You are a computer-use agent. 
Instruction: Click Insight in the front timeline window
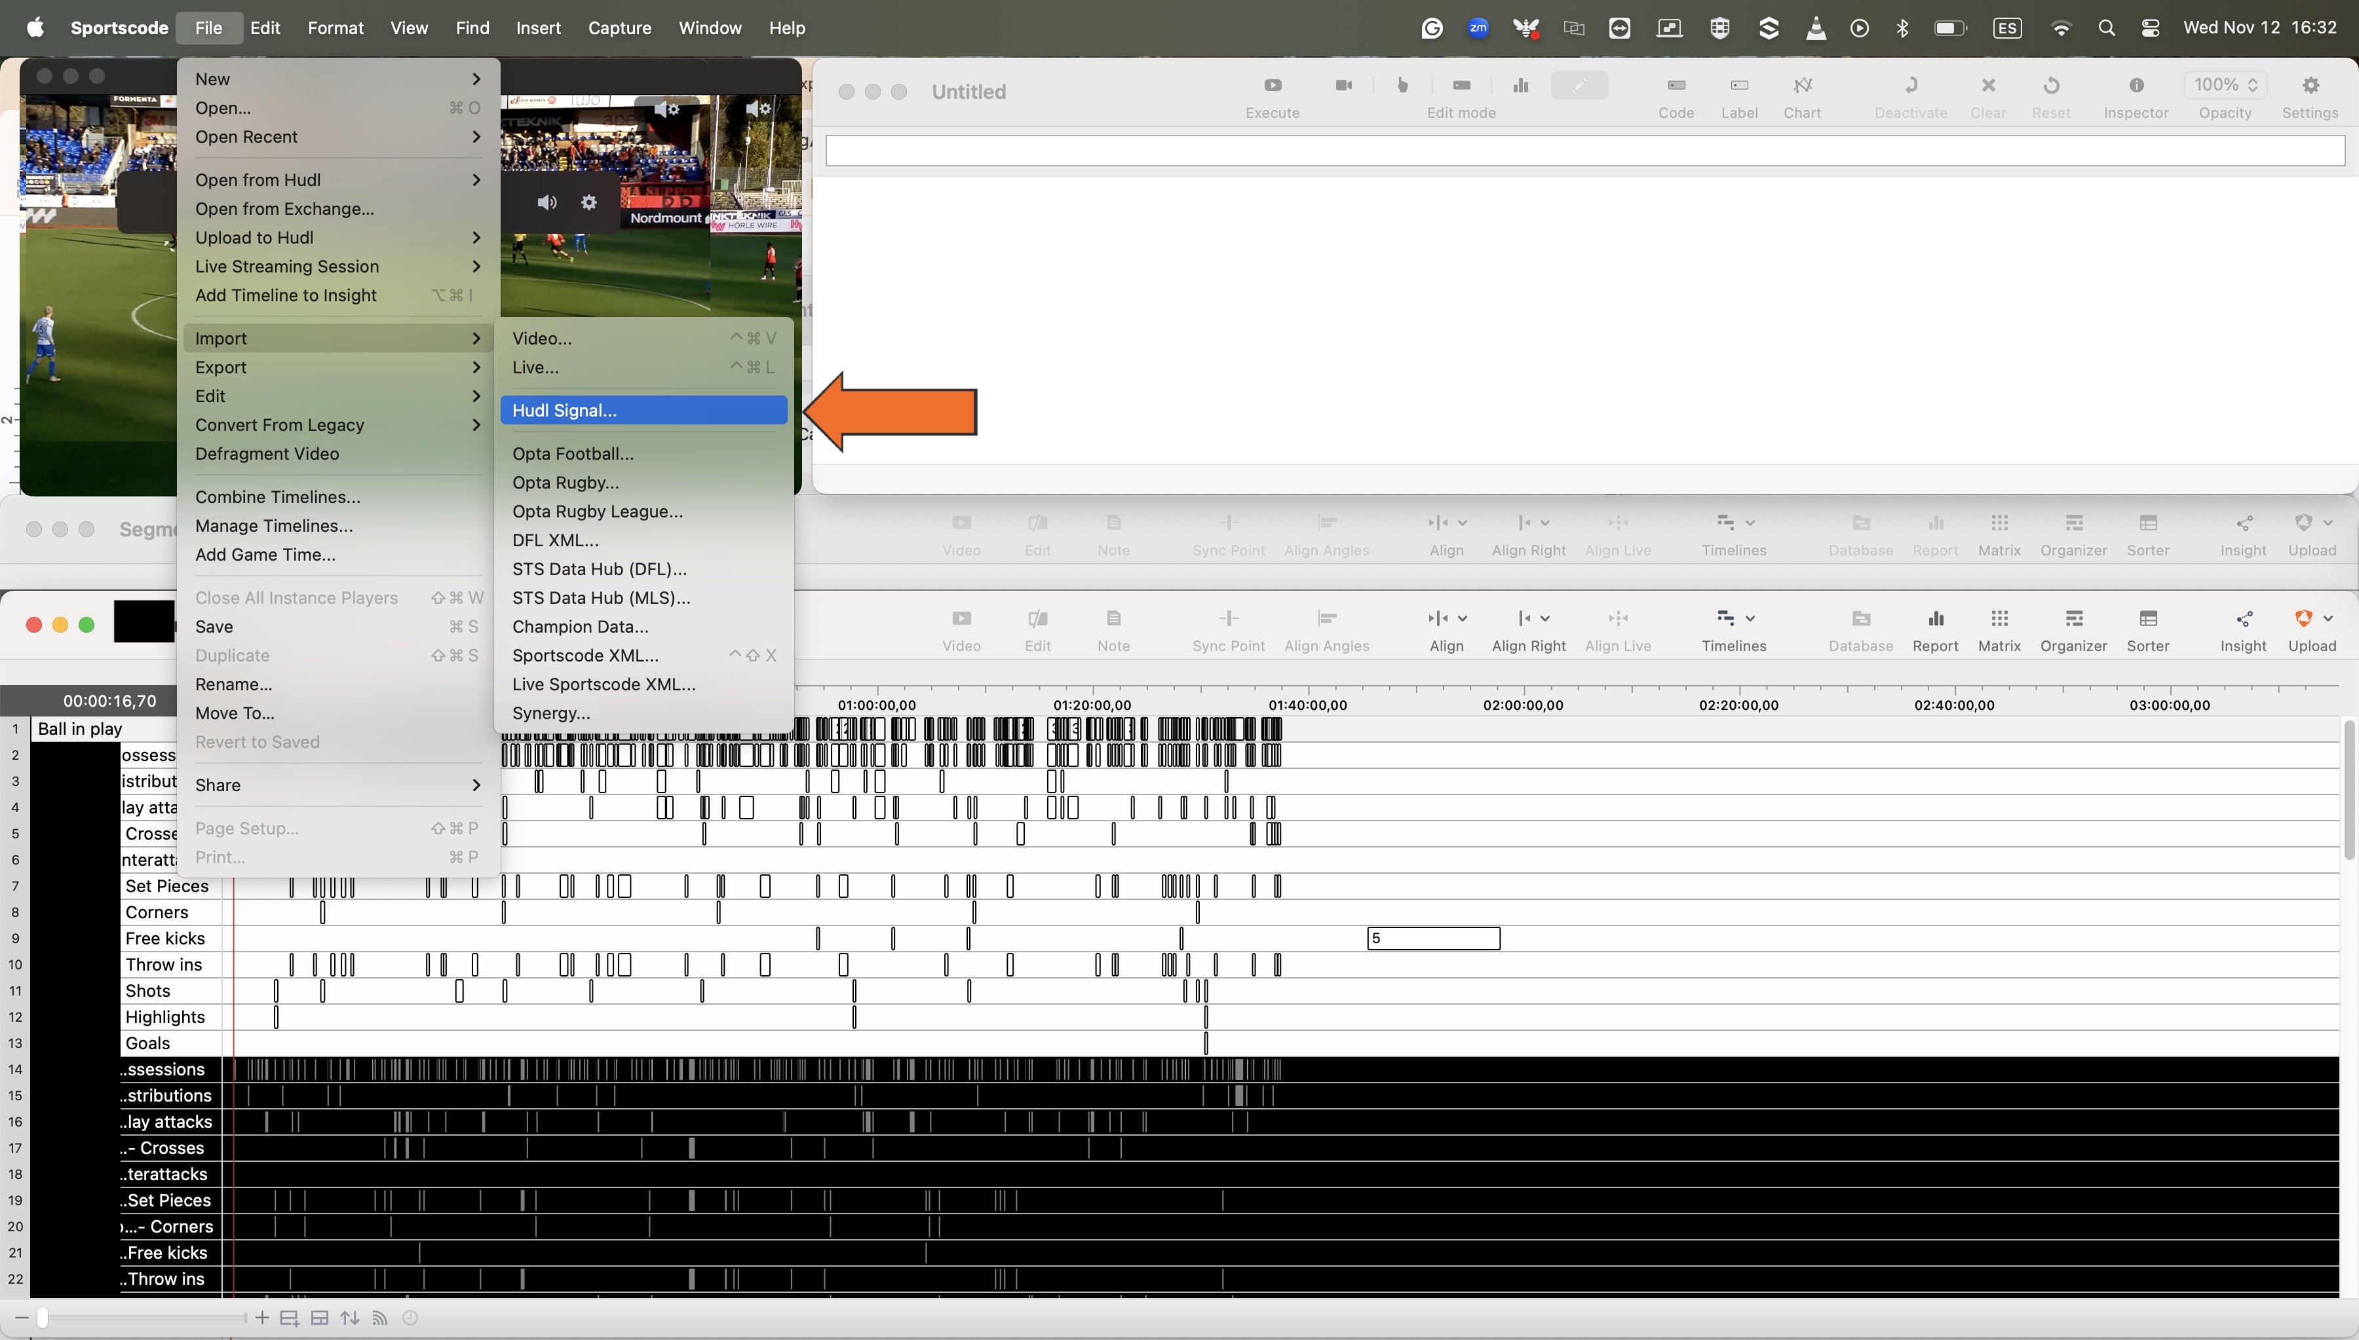click(2243, 631)
